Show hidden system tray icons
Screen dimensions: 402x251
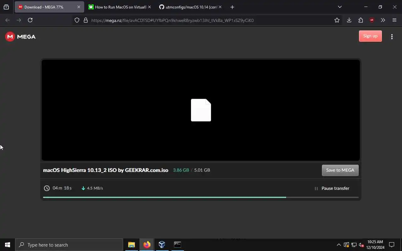339,245
